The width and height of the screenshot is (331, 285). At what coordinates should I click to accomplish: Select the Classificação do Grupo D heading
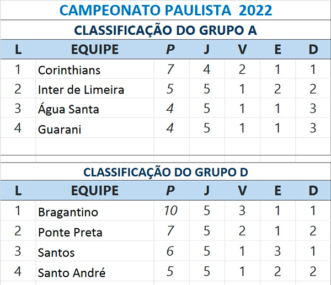pyautogui.click(x=165, y=172)
